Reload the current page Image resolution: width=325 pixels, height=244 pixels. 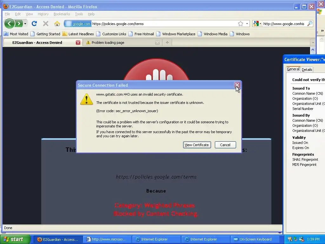(34, 24)
